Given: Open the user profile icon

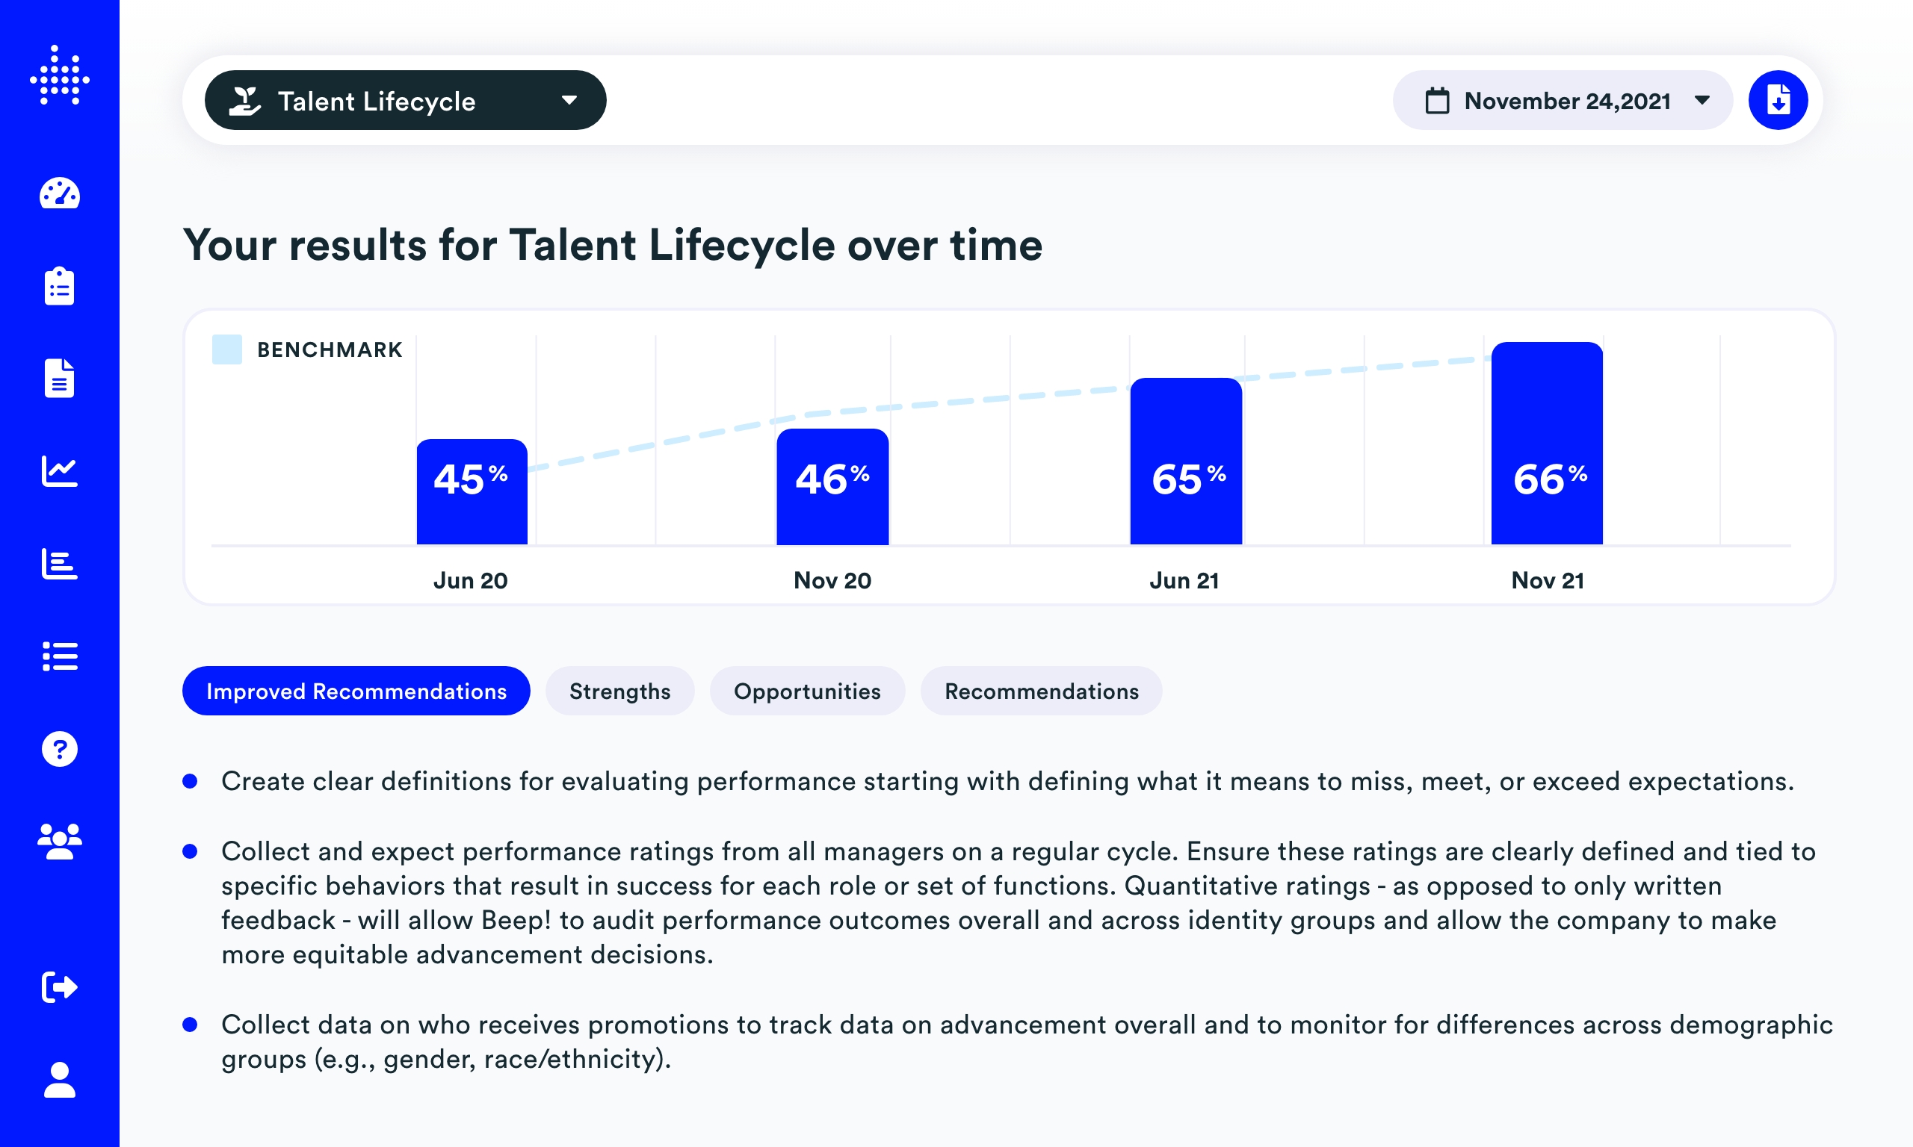Looking at the screenshot, I should [60, 1080].
